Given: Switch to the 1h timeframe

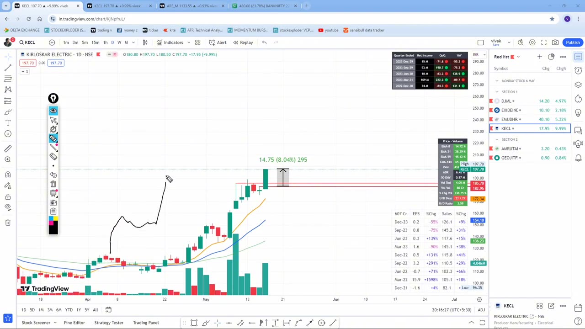Looking at the screenshot, I should pyautogui.click(x=105, y=42).
